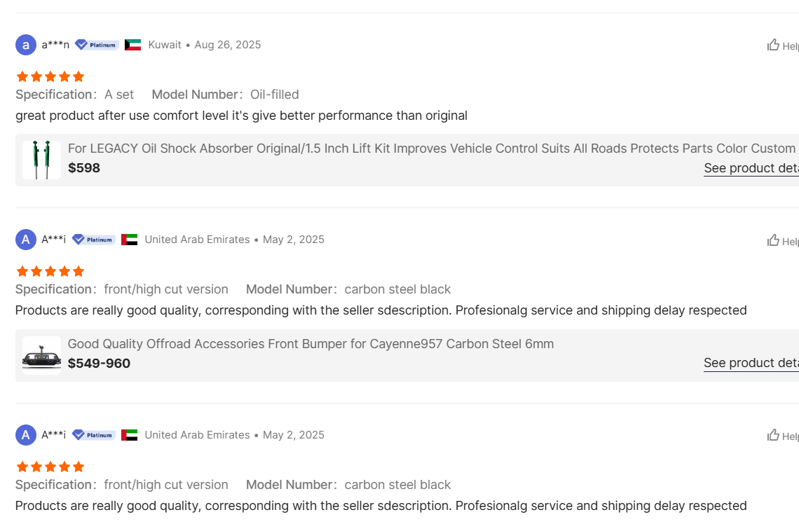Open Good Quality Offroad Accessories Front Bumper title
This screenshot has height=531, width=799.
click(x=310, y=344)
